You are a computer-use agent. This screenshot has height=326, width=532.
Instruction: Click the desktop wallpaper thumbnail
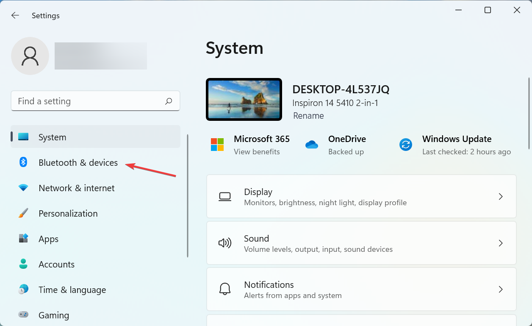[244, 100]
